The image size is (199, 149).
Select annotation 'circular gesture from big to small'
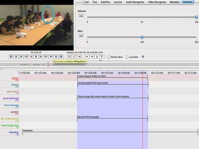click(x=113, y=84)
